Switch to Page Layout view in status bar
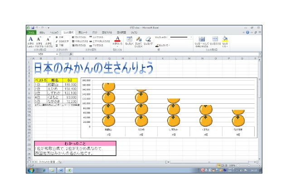The image size is (290, 193). tap(222, 165)
